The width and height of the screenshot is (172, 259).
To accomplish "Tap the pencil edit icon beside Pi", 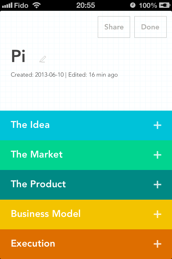I will tap(43, 59).
